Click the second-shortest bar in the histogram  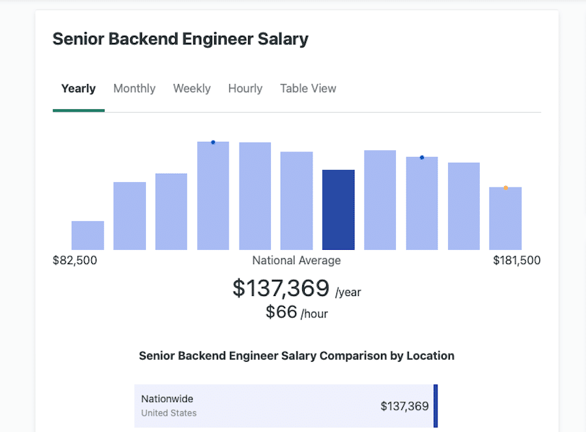pyautogui.click(x=130, y=216)
